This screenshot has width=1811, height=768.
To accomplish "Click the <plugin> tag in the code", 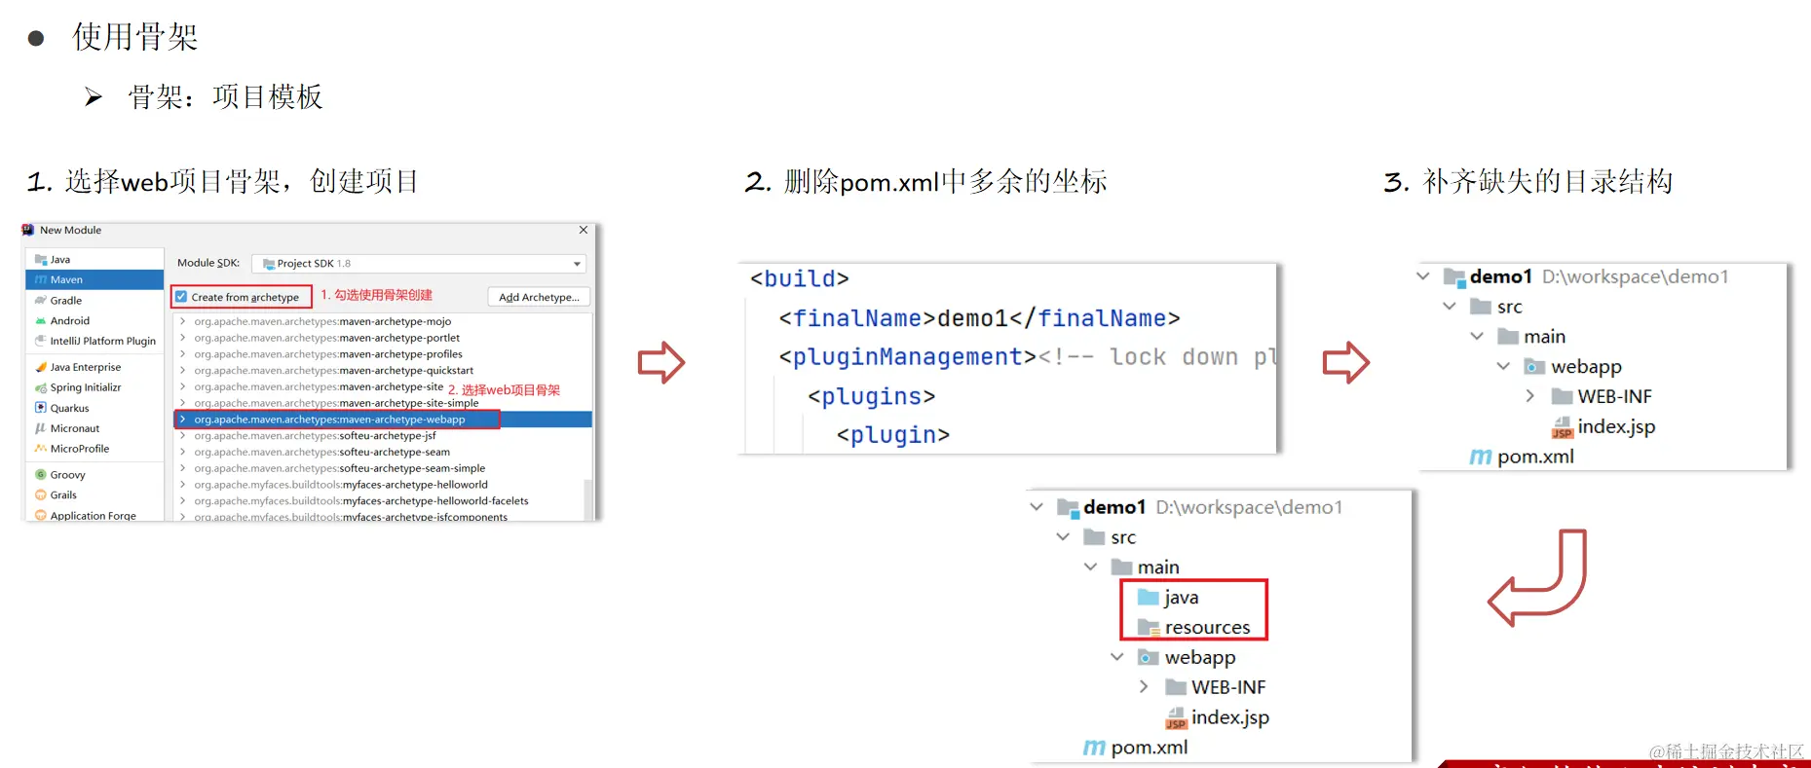I will click(892, 435).
